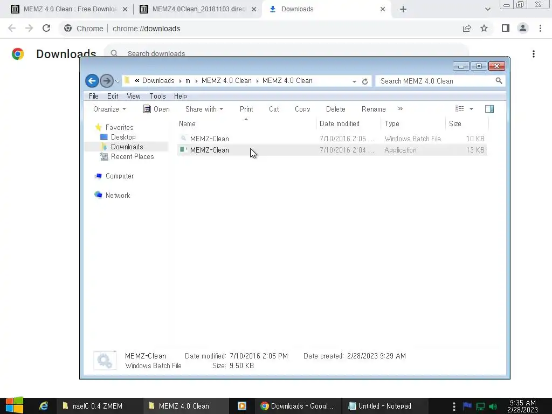Open the Tools menu
Image resolution: width=552 pixels, height=414 pixels.
157,96
